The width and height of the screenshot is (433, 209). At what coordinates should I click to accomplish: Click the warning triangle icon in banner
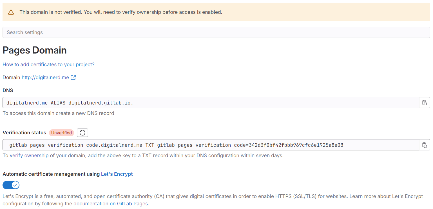tap(11, 12)
